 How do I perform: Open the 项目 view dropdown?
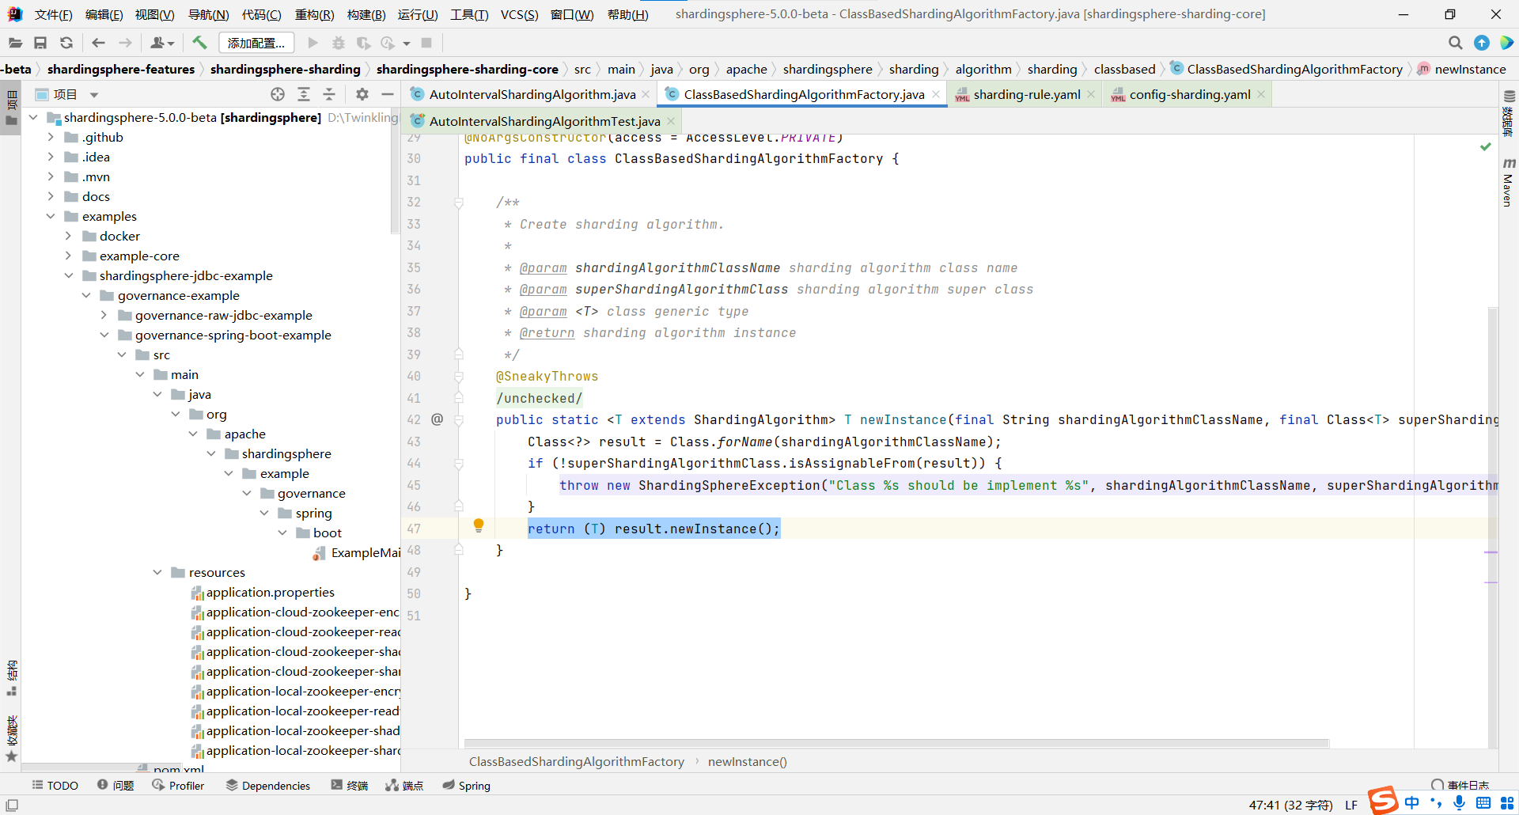[93, 93]
